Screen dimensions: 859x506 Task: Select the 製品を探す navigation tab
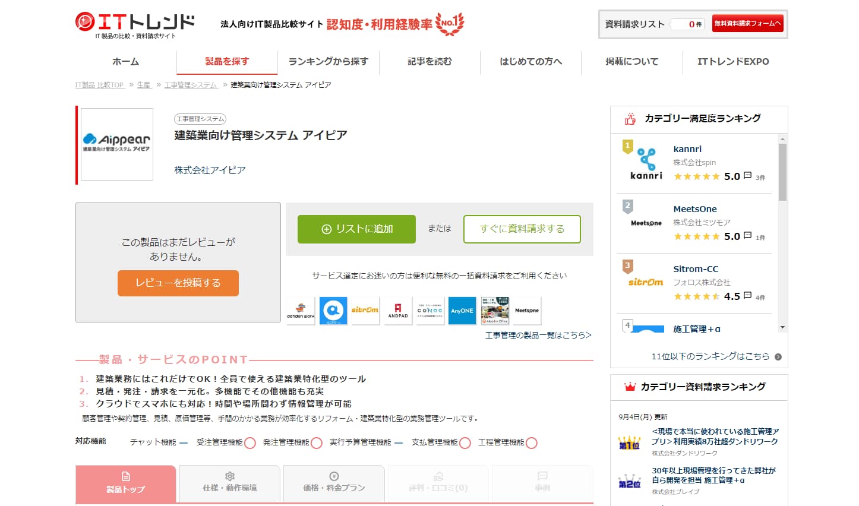pyautogui.click(x=227, y=62)
